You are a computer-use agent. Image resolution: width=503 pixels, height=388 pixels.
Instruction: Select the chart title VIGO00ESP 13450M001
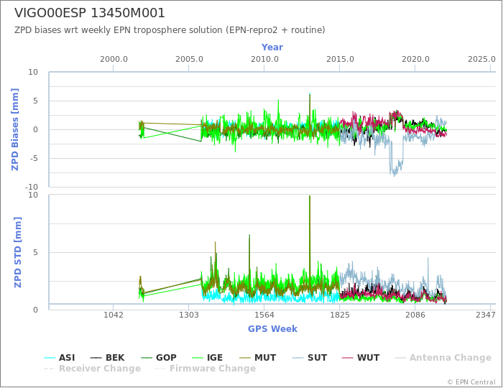90,13
